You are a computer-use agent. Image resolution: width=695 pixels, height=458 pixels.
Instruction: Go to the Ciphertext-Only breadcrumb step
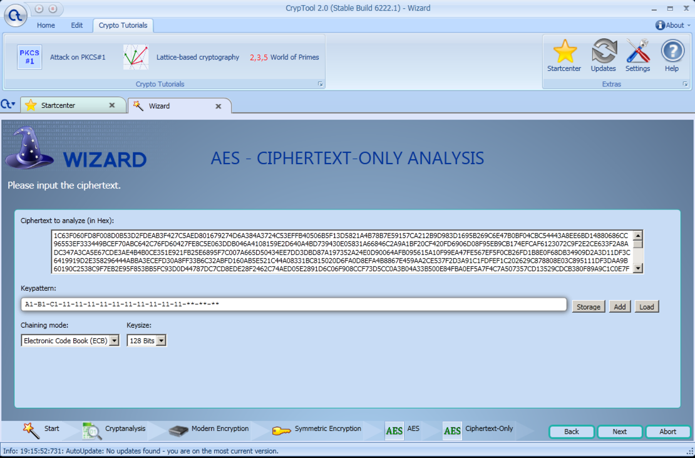pos(478,430)
